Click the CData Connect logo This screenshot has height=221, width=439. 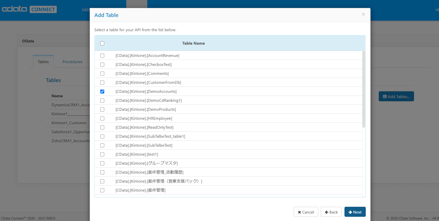(29, 9)
